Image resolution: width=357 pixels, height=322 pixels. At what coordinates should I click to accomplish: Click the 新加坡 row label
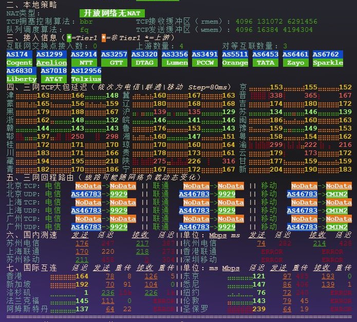(x=18, y=284)
